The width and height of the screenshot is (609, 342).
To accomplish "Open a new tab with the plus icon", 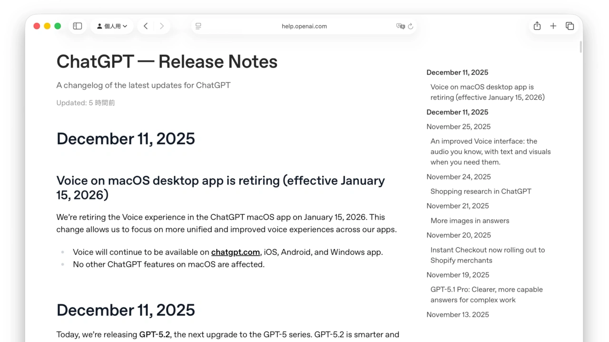I will [x=553, y=26].
